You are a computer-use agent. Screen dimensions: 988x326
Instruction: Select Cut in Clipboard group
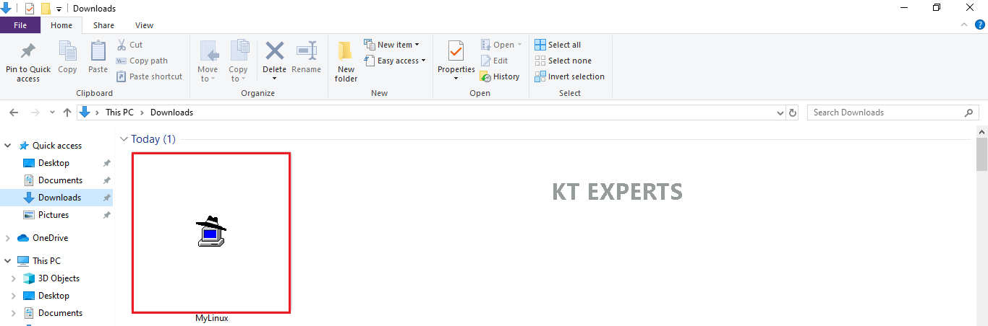[x=129, y=45]
